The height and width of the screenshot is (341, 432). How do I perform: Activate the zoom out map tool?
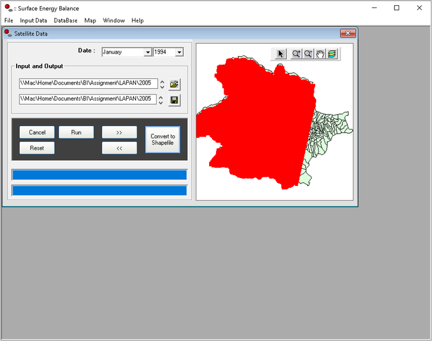pos(308,54)
